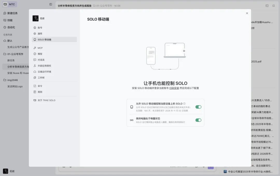This screenshot has height=176, width=280.
Task: Close the settings dialog
Action: (x=247, y=13)
